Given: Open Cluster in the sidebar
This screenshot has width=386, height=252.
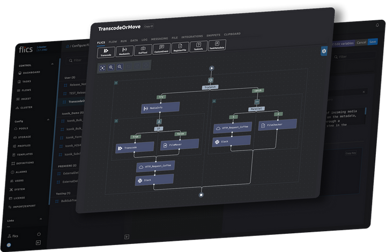Looking at the screenshot, I should 24,108.
